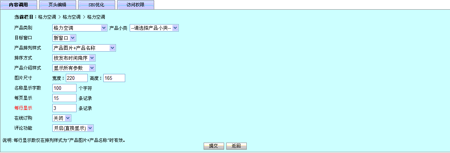Open the SEO优化 tab
Image resolution: width=450 pixels, height=153 pixels.
tap(96, 5)
